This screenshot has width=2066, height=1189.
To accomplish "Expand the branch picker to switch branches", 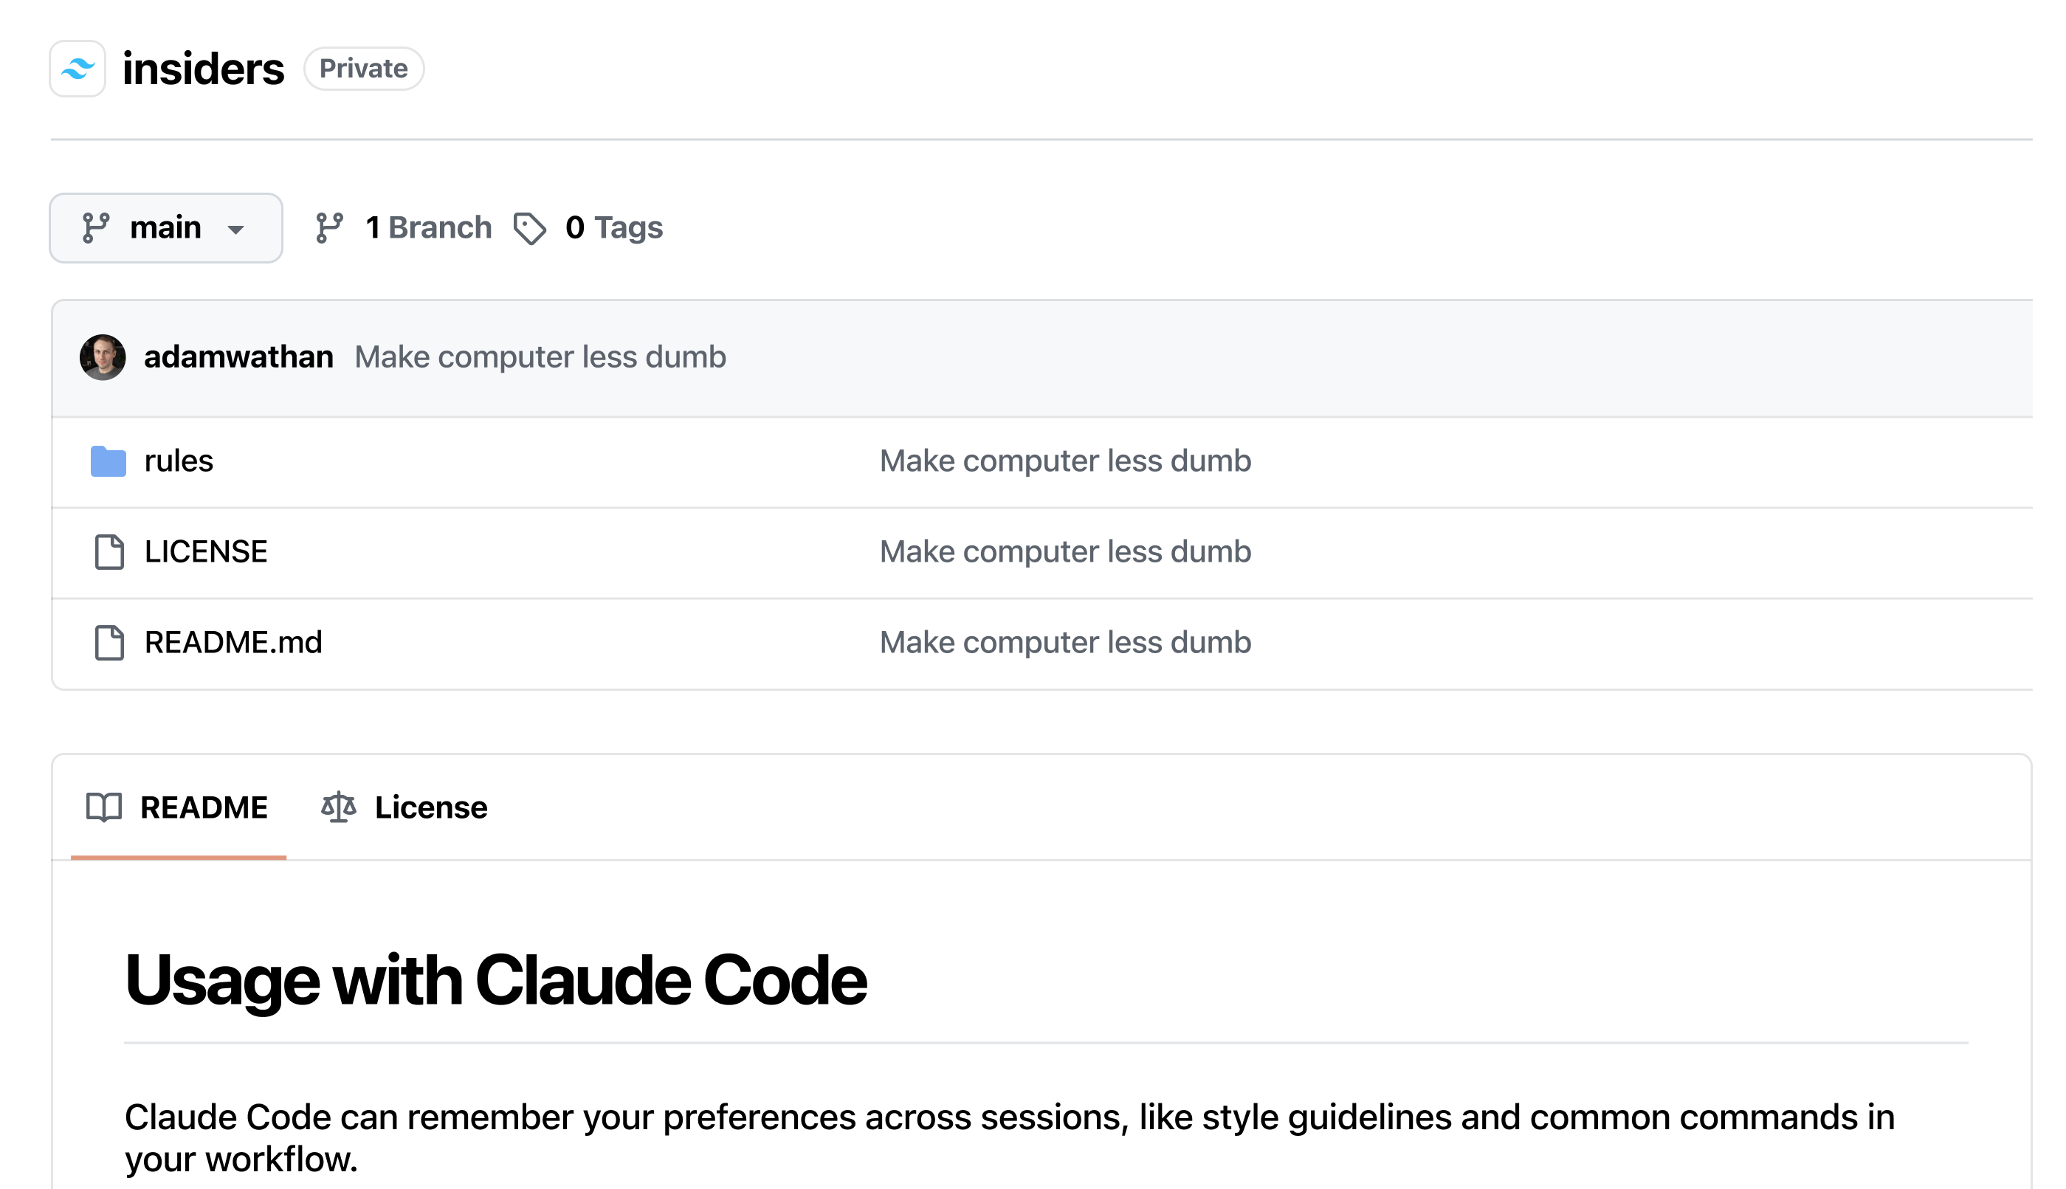I will point(166,228).
